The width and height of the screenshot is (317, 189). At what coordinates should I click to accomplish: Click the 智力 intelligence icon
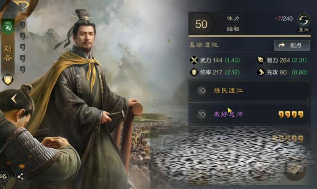(261, 60)
